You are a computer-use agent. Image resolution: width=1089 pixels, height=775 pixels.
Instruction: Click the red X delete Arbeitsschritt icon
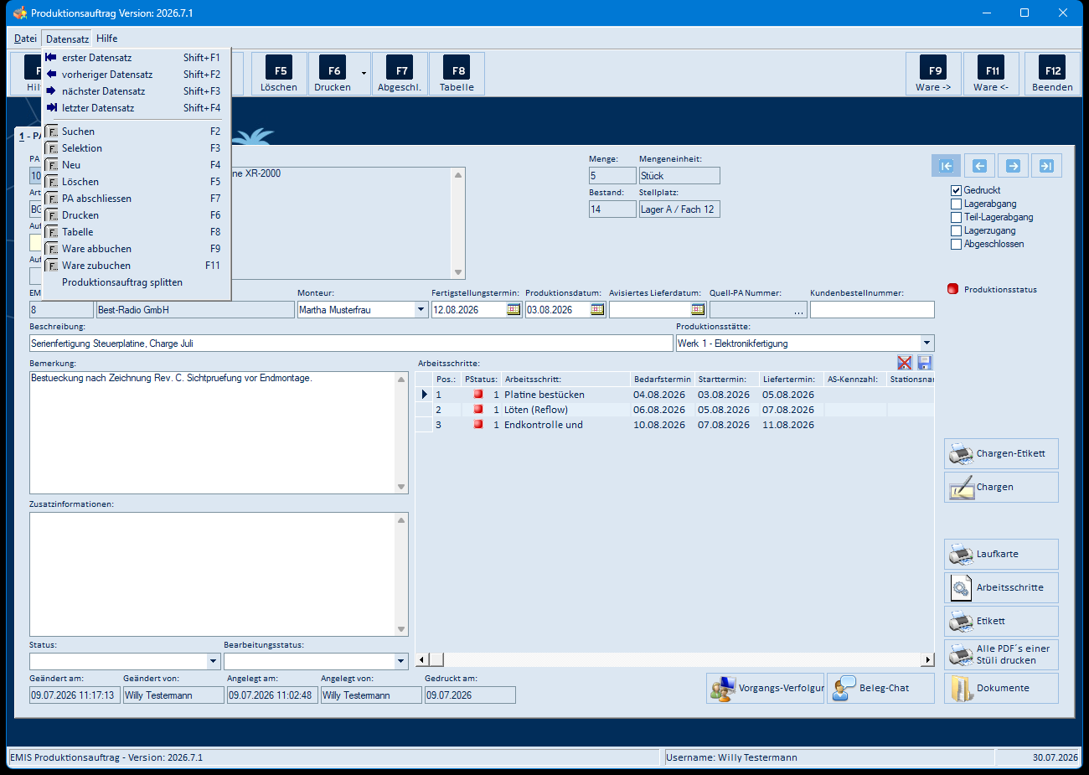click(905, 363)
